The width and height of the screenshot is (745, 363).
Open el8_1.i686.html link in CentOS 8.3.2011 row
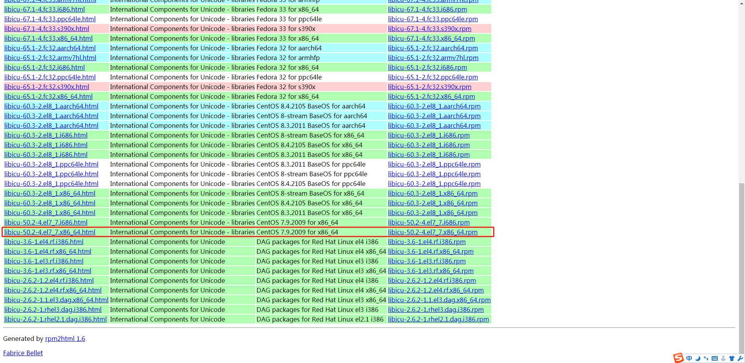(46, 155)
